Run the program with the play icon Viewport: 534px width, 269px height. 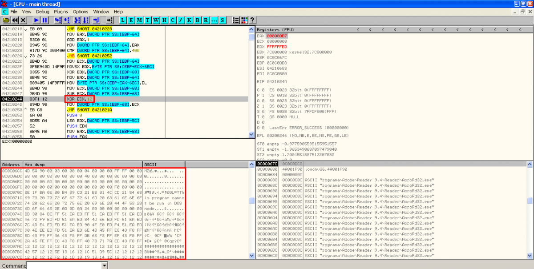[36, 20]
